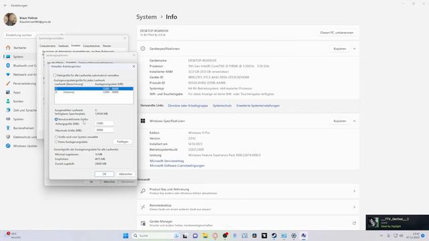The height and width of the screenshot is (241, 429).
Task: Open the Remote tab in Systemeigenschaften
Action: click(x=107, y=46)
